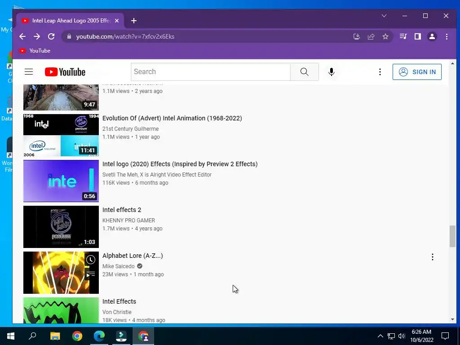
Task: Bookmark this tab with star icon
Action: pyautogui.click(x=385, y=37)
